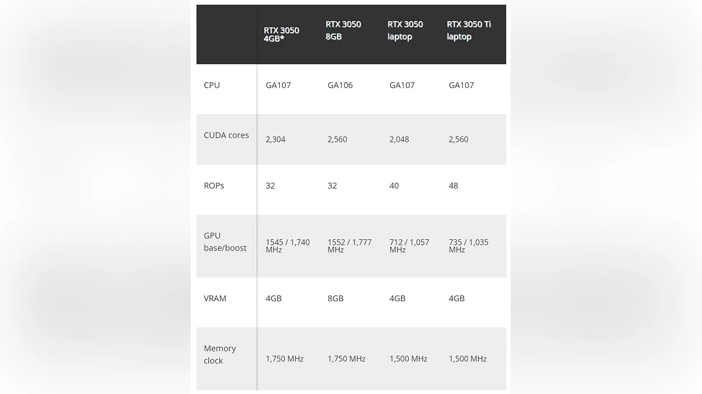Select the RTX 3050 Ti laptop header
702x394 pixels.
pos(469,30)
